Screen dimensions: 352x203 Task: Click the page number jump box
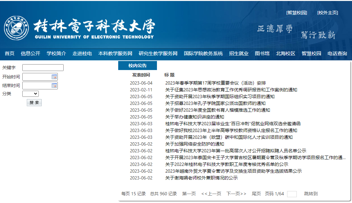[292, 194]
